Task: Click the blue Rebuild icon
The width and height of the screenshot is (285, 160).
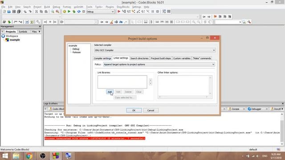Action: [79, 12]
